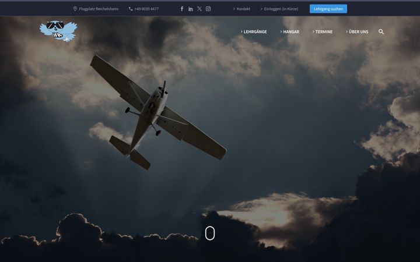Click the scroll-down mouse indicator

[x=210, y=233]
